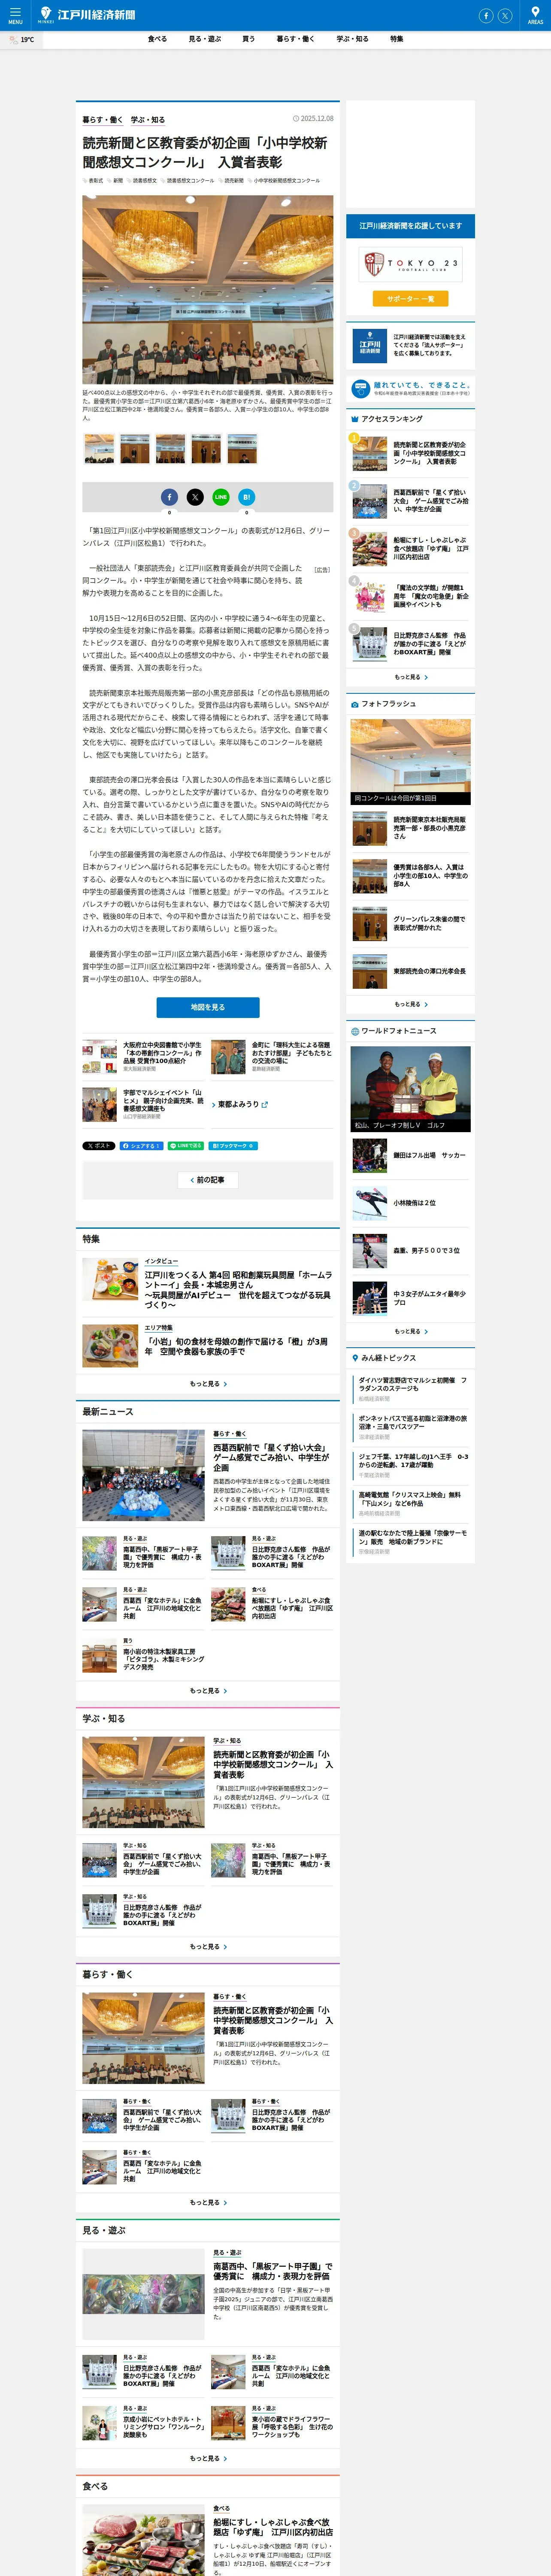Image resolution: width=551 pixels, height=2576 pixels.
Task: Open external link icon beside 東都よみうり
Action: 265,1105
